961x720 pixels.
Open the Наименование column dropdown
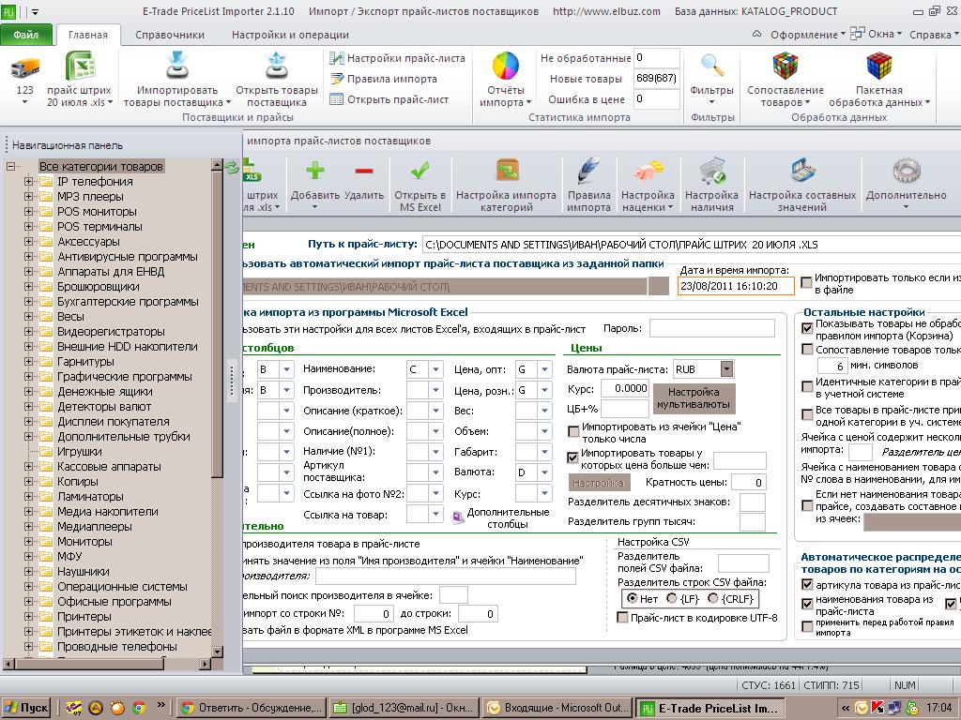coord(435,369)
